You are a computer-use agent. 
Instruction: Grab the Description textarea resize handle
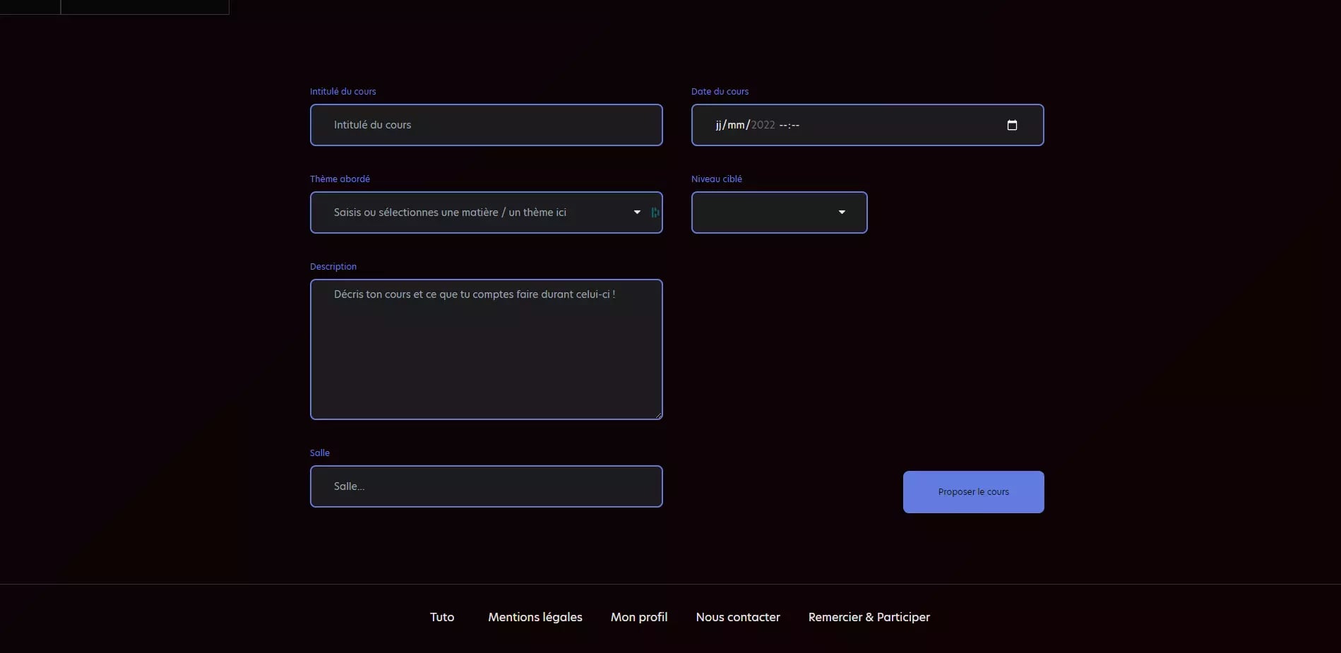coord(658,416)
